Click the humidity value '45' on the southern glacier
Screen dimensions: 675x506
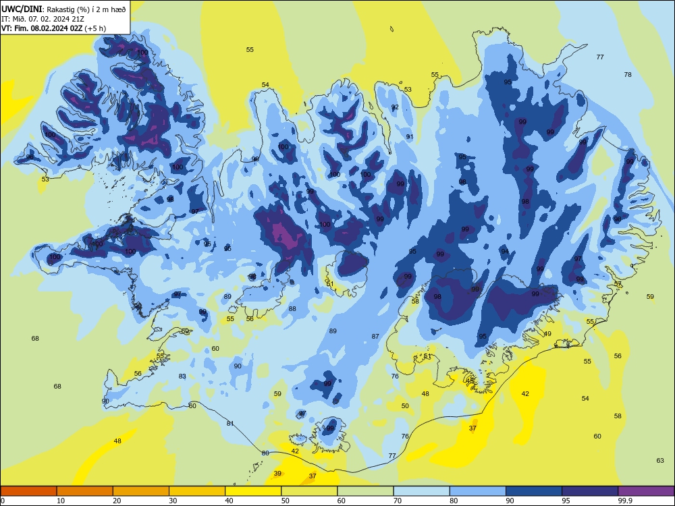(470, 381)
